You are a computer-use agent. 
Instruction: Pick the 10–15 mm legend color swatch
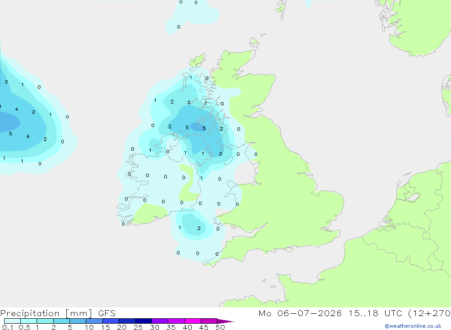[94, 321]
